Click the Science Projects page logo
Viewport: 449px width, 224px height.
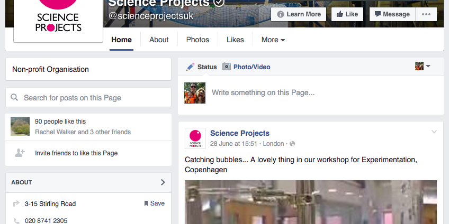58,18
